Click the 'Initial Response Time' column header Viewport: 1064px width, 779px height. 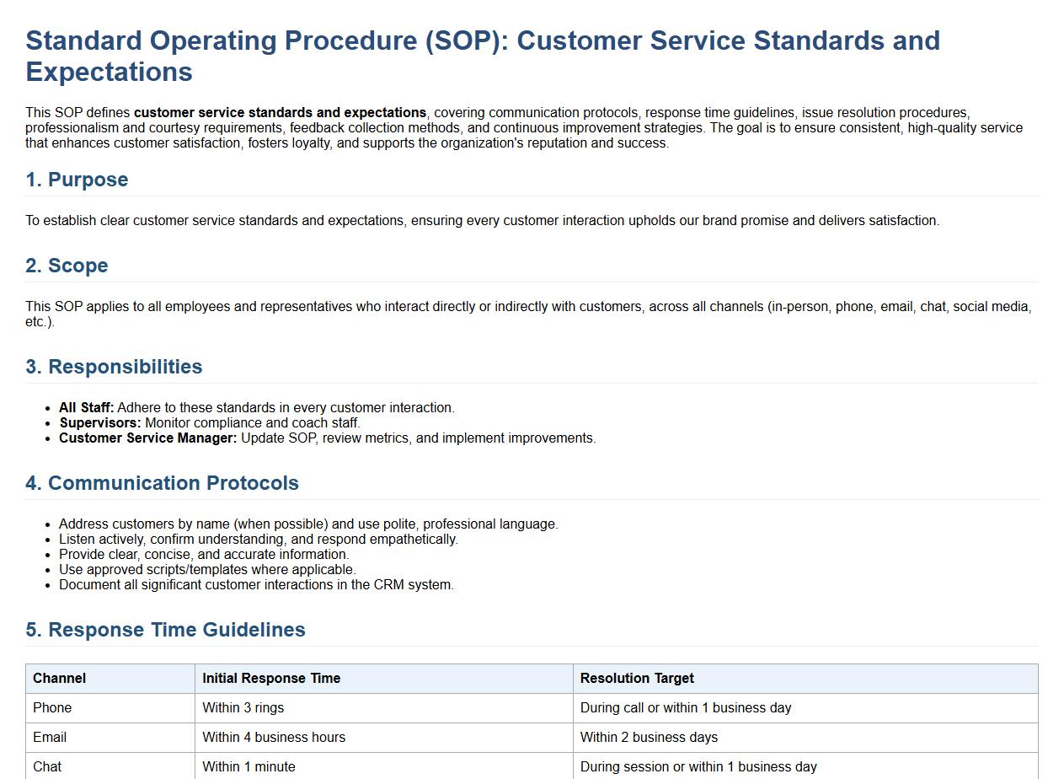pos(271,679)
